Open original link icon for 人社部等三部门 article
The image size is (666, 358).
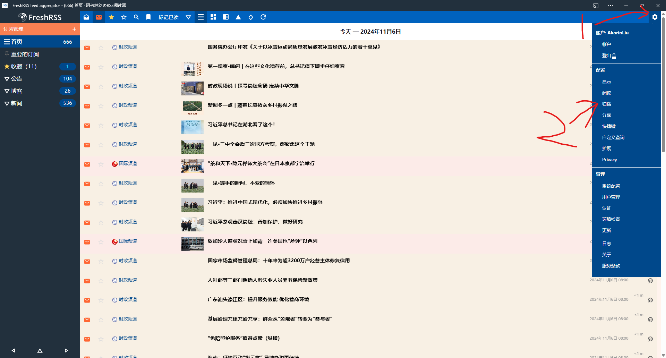650,281
